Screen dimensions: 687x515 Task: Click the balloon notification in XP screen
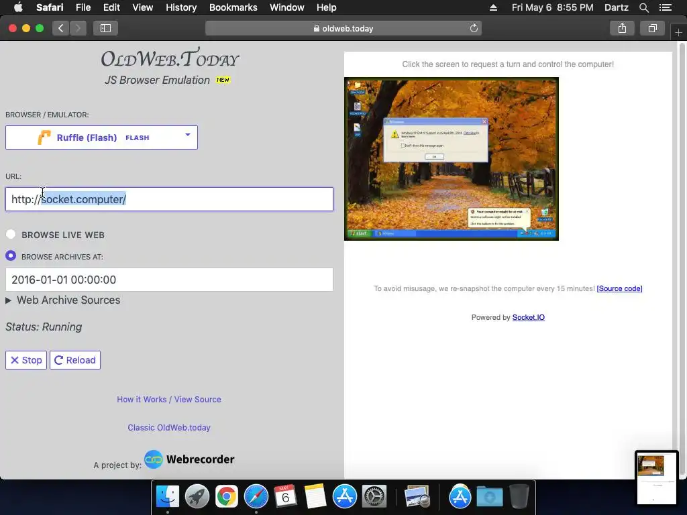pos(498,218)
